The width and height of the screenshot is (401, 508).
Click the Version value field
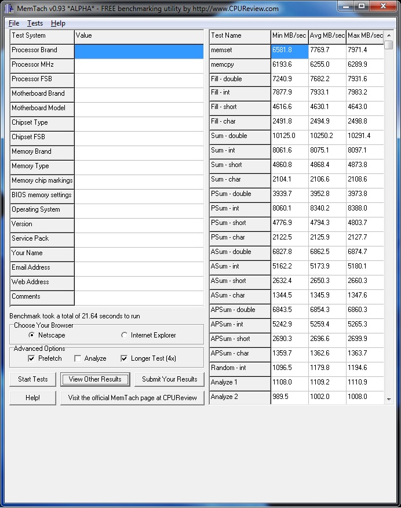click(139, 226)
